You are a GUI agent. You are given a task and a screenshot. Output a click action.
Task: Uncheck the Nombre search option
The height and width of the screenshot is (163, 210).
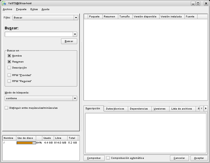pos(9,56)
